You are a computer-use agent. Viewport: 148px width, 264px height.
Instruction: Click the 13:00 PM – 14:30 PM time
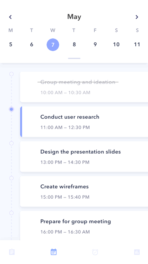pyautogui.click(x=65, y=162)
